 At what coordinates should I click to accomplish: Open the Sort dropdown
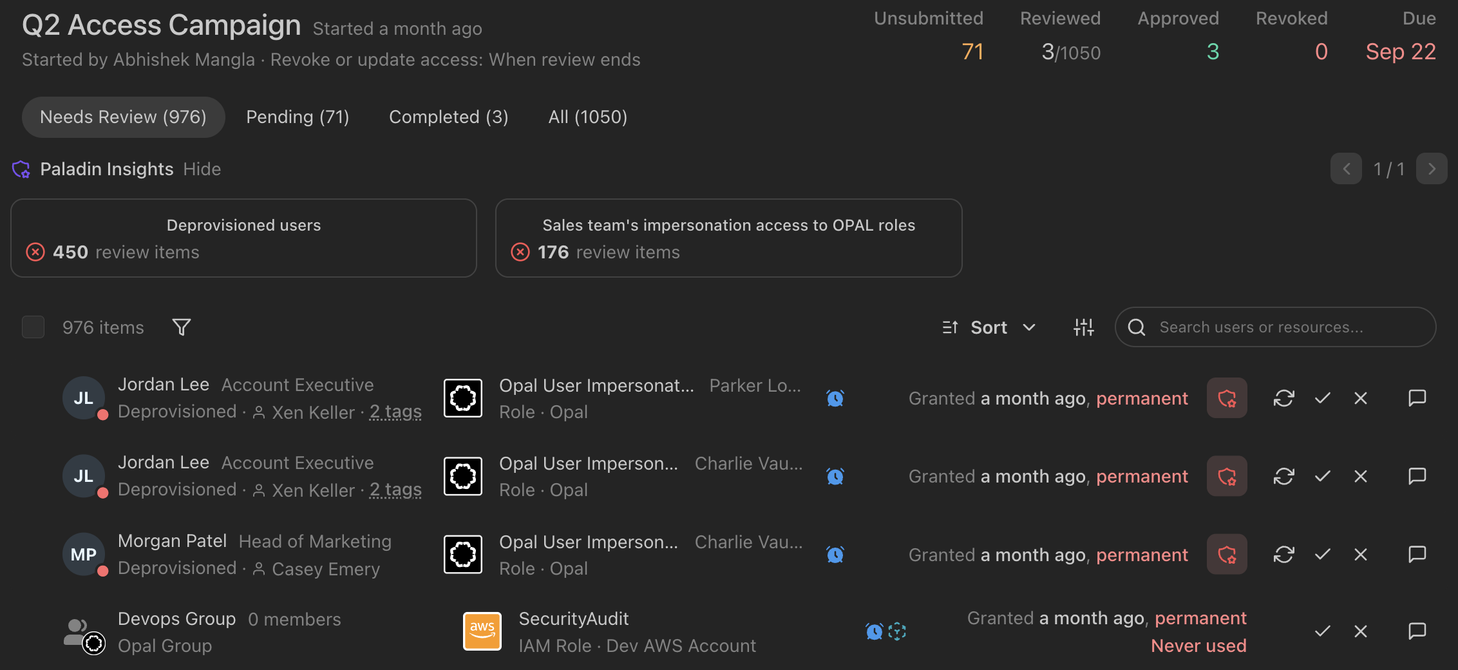(x=989, y=327)
